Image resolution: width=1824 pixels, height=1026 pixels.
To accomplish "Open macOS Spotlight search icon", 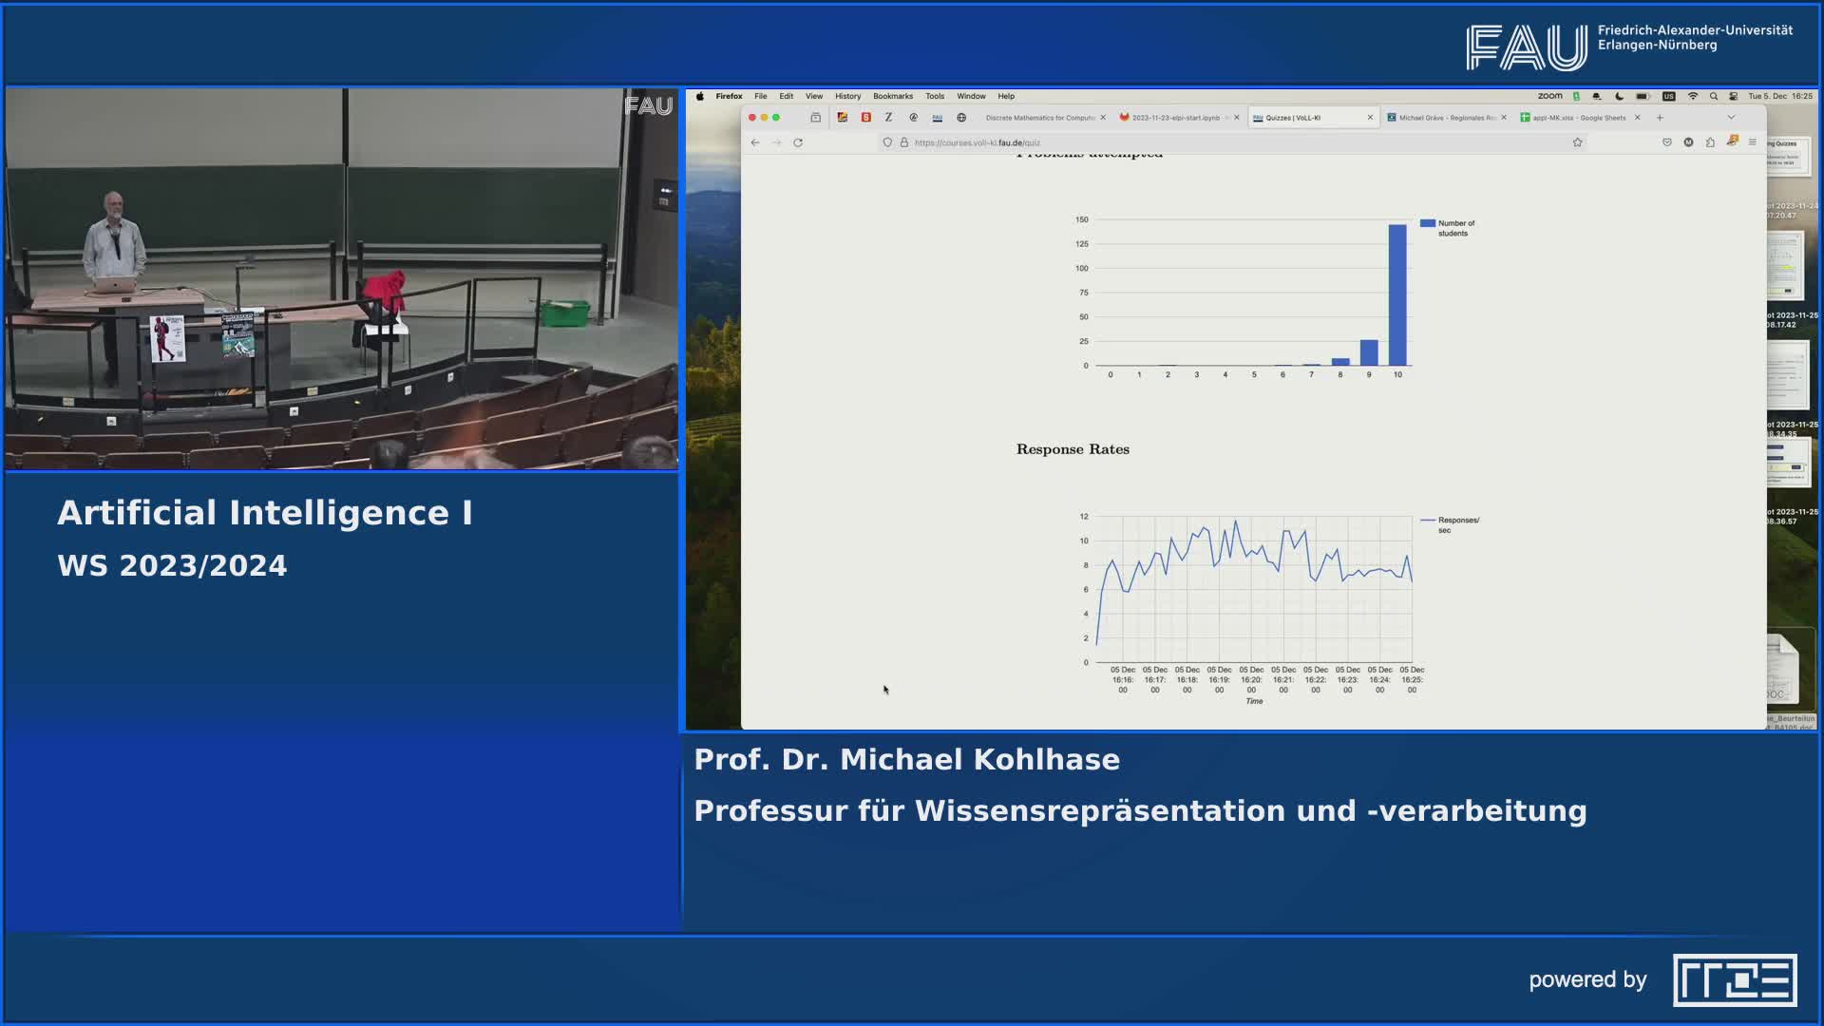I will pyautogui.click(x=1713, y=96).
